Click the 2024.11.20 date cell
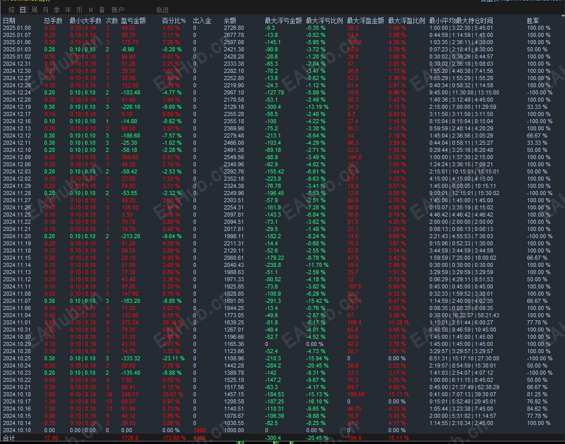This screenshot has height=444, width=565. [17, 236]
